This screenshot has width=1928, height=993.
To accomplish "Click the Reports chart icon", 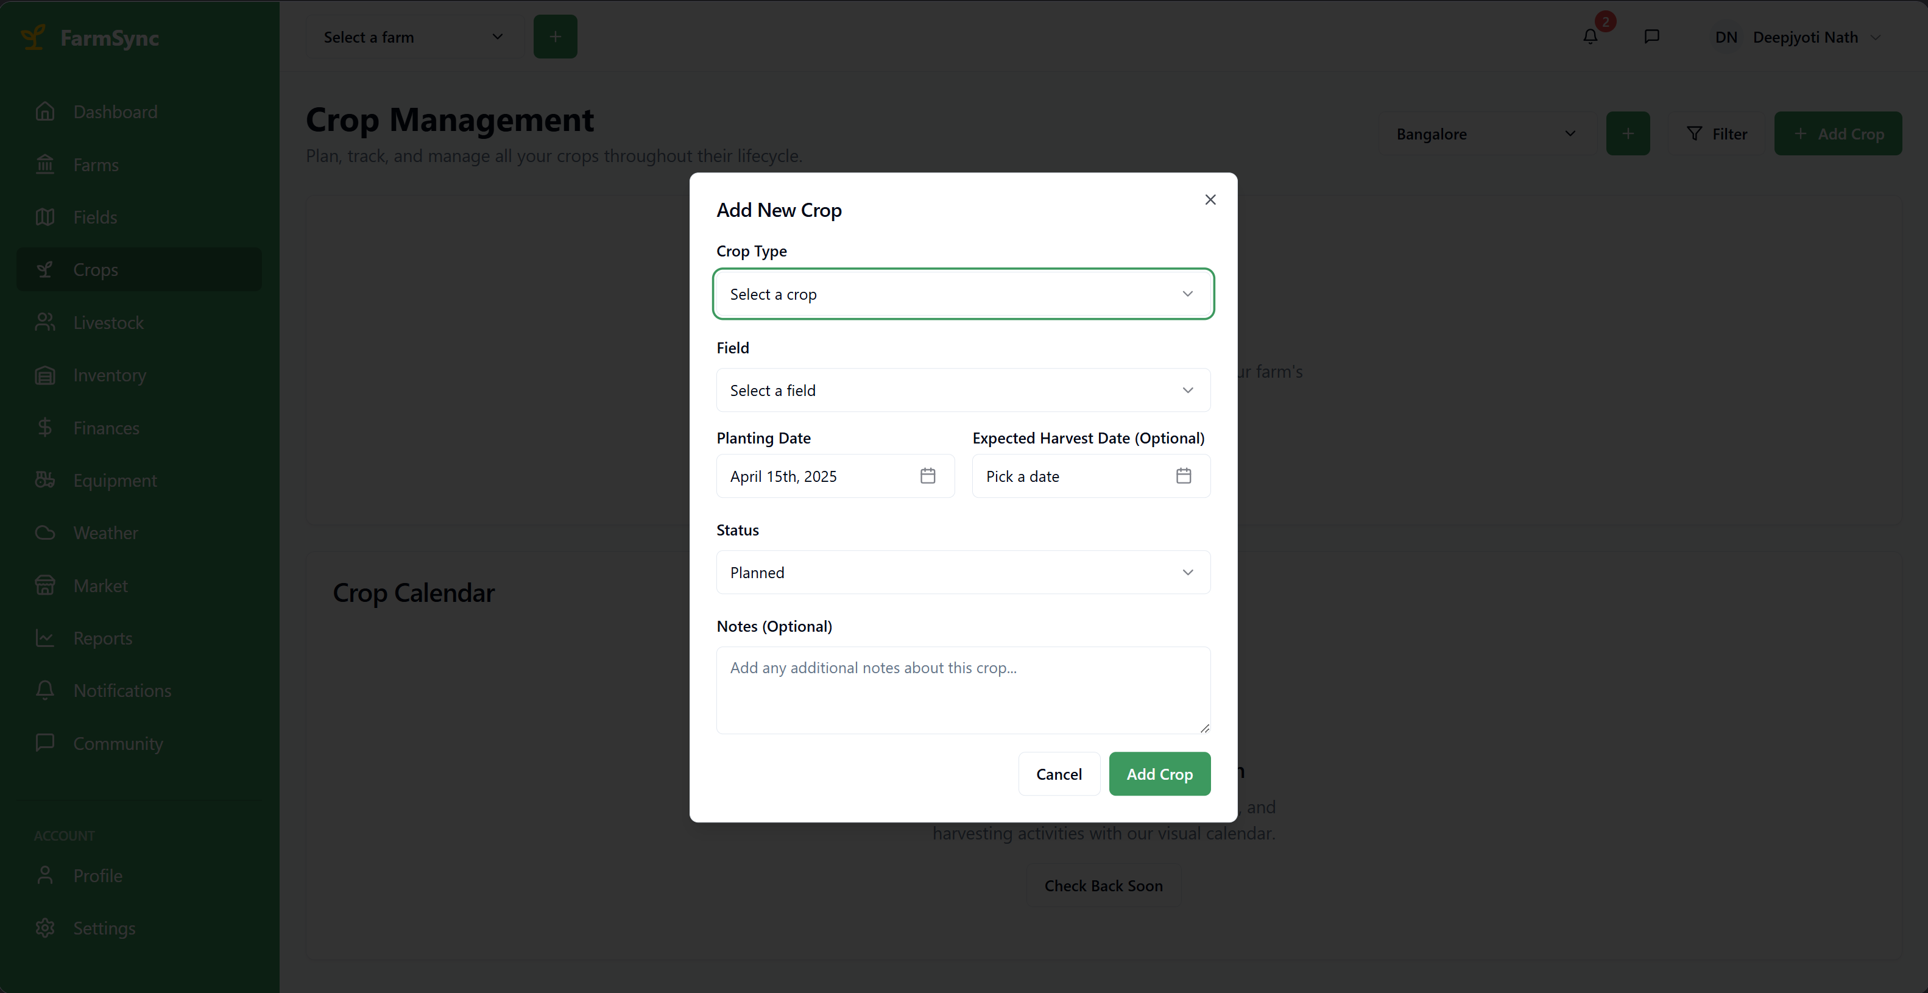I will pyautogui.click(x=45, y=638).
